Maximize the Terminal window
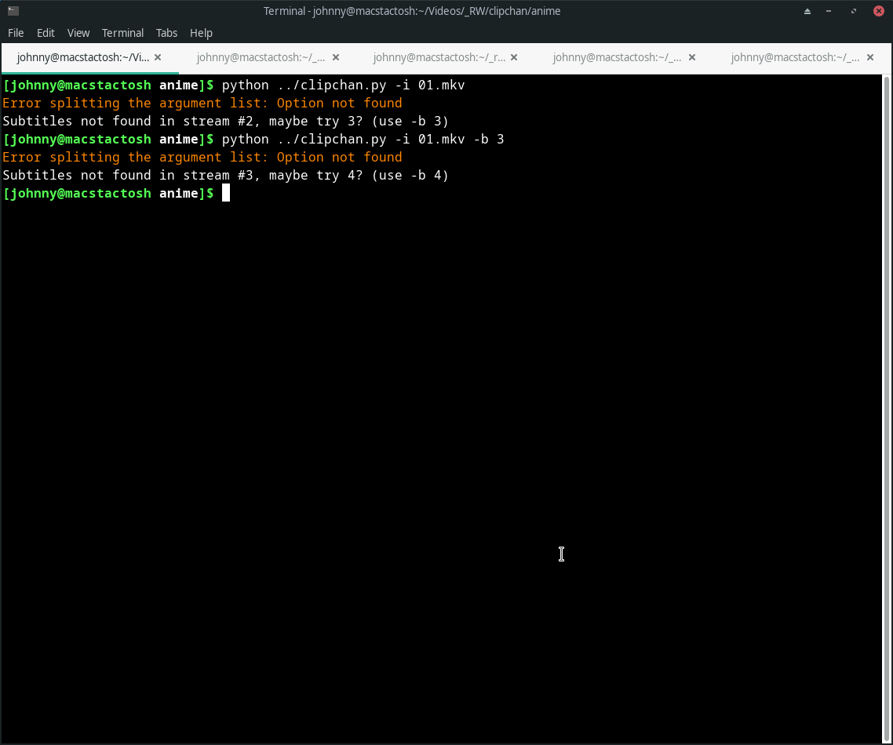 [x=853, y=12]
